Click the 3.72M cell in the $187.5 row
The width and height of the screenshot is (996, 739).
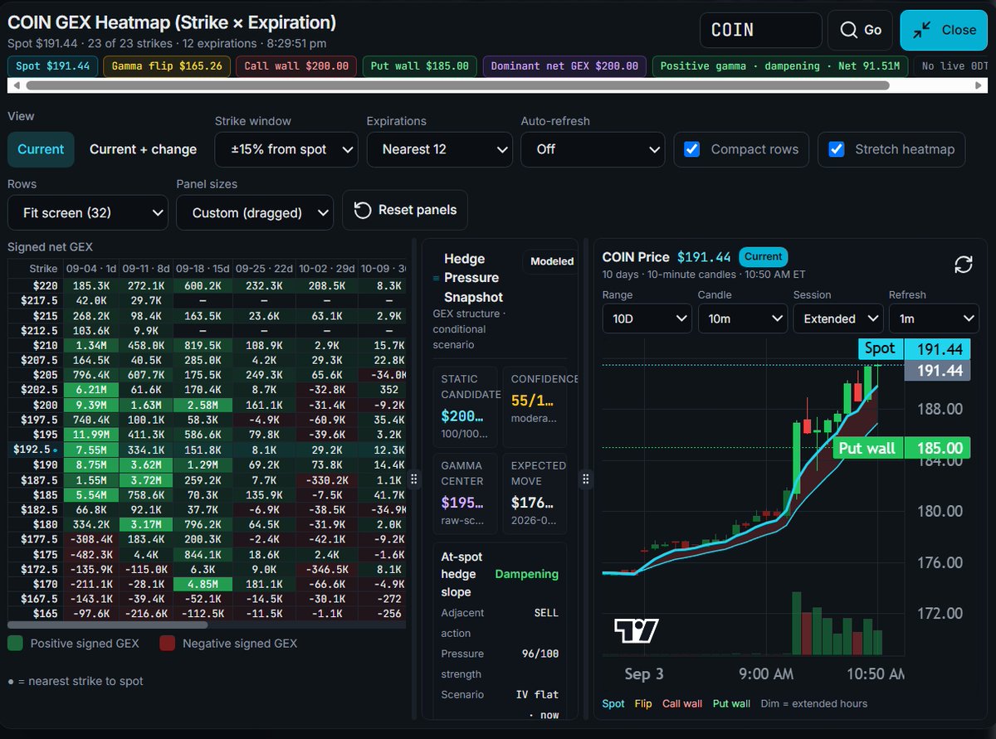point(145,480)
